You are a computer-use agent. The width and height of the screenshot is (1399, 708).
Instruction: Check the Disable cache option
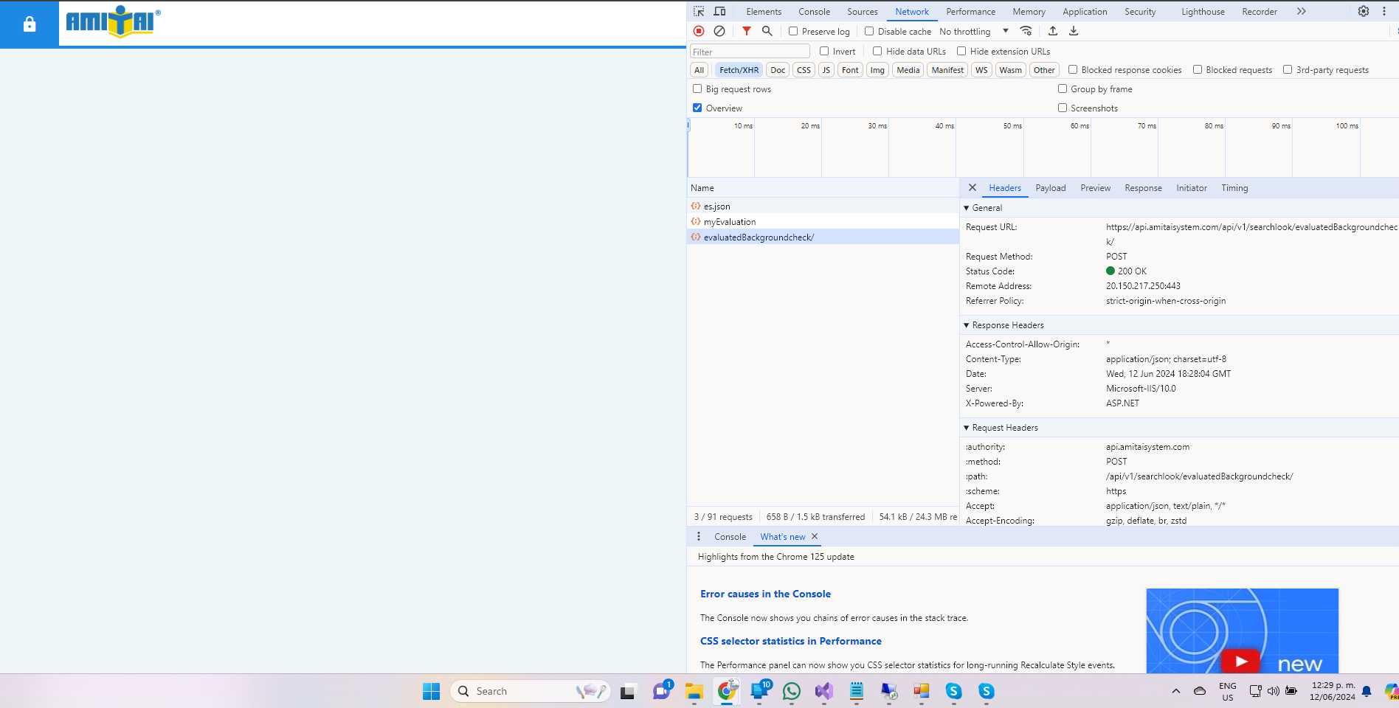coord(869,31)
